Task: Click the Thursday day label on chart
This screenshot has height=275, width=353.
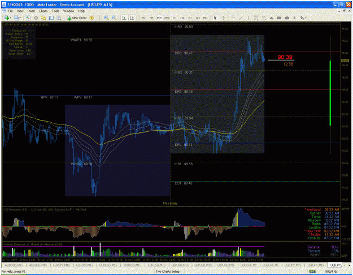Action: coord(170,203)
